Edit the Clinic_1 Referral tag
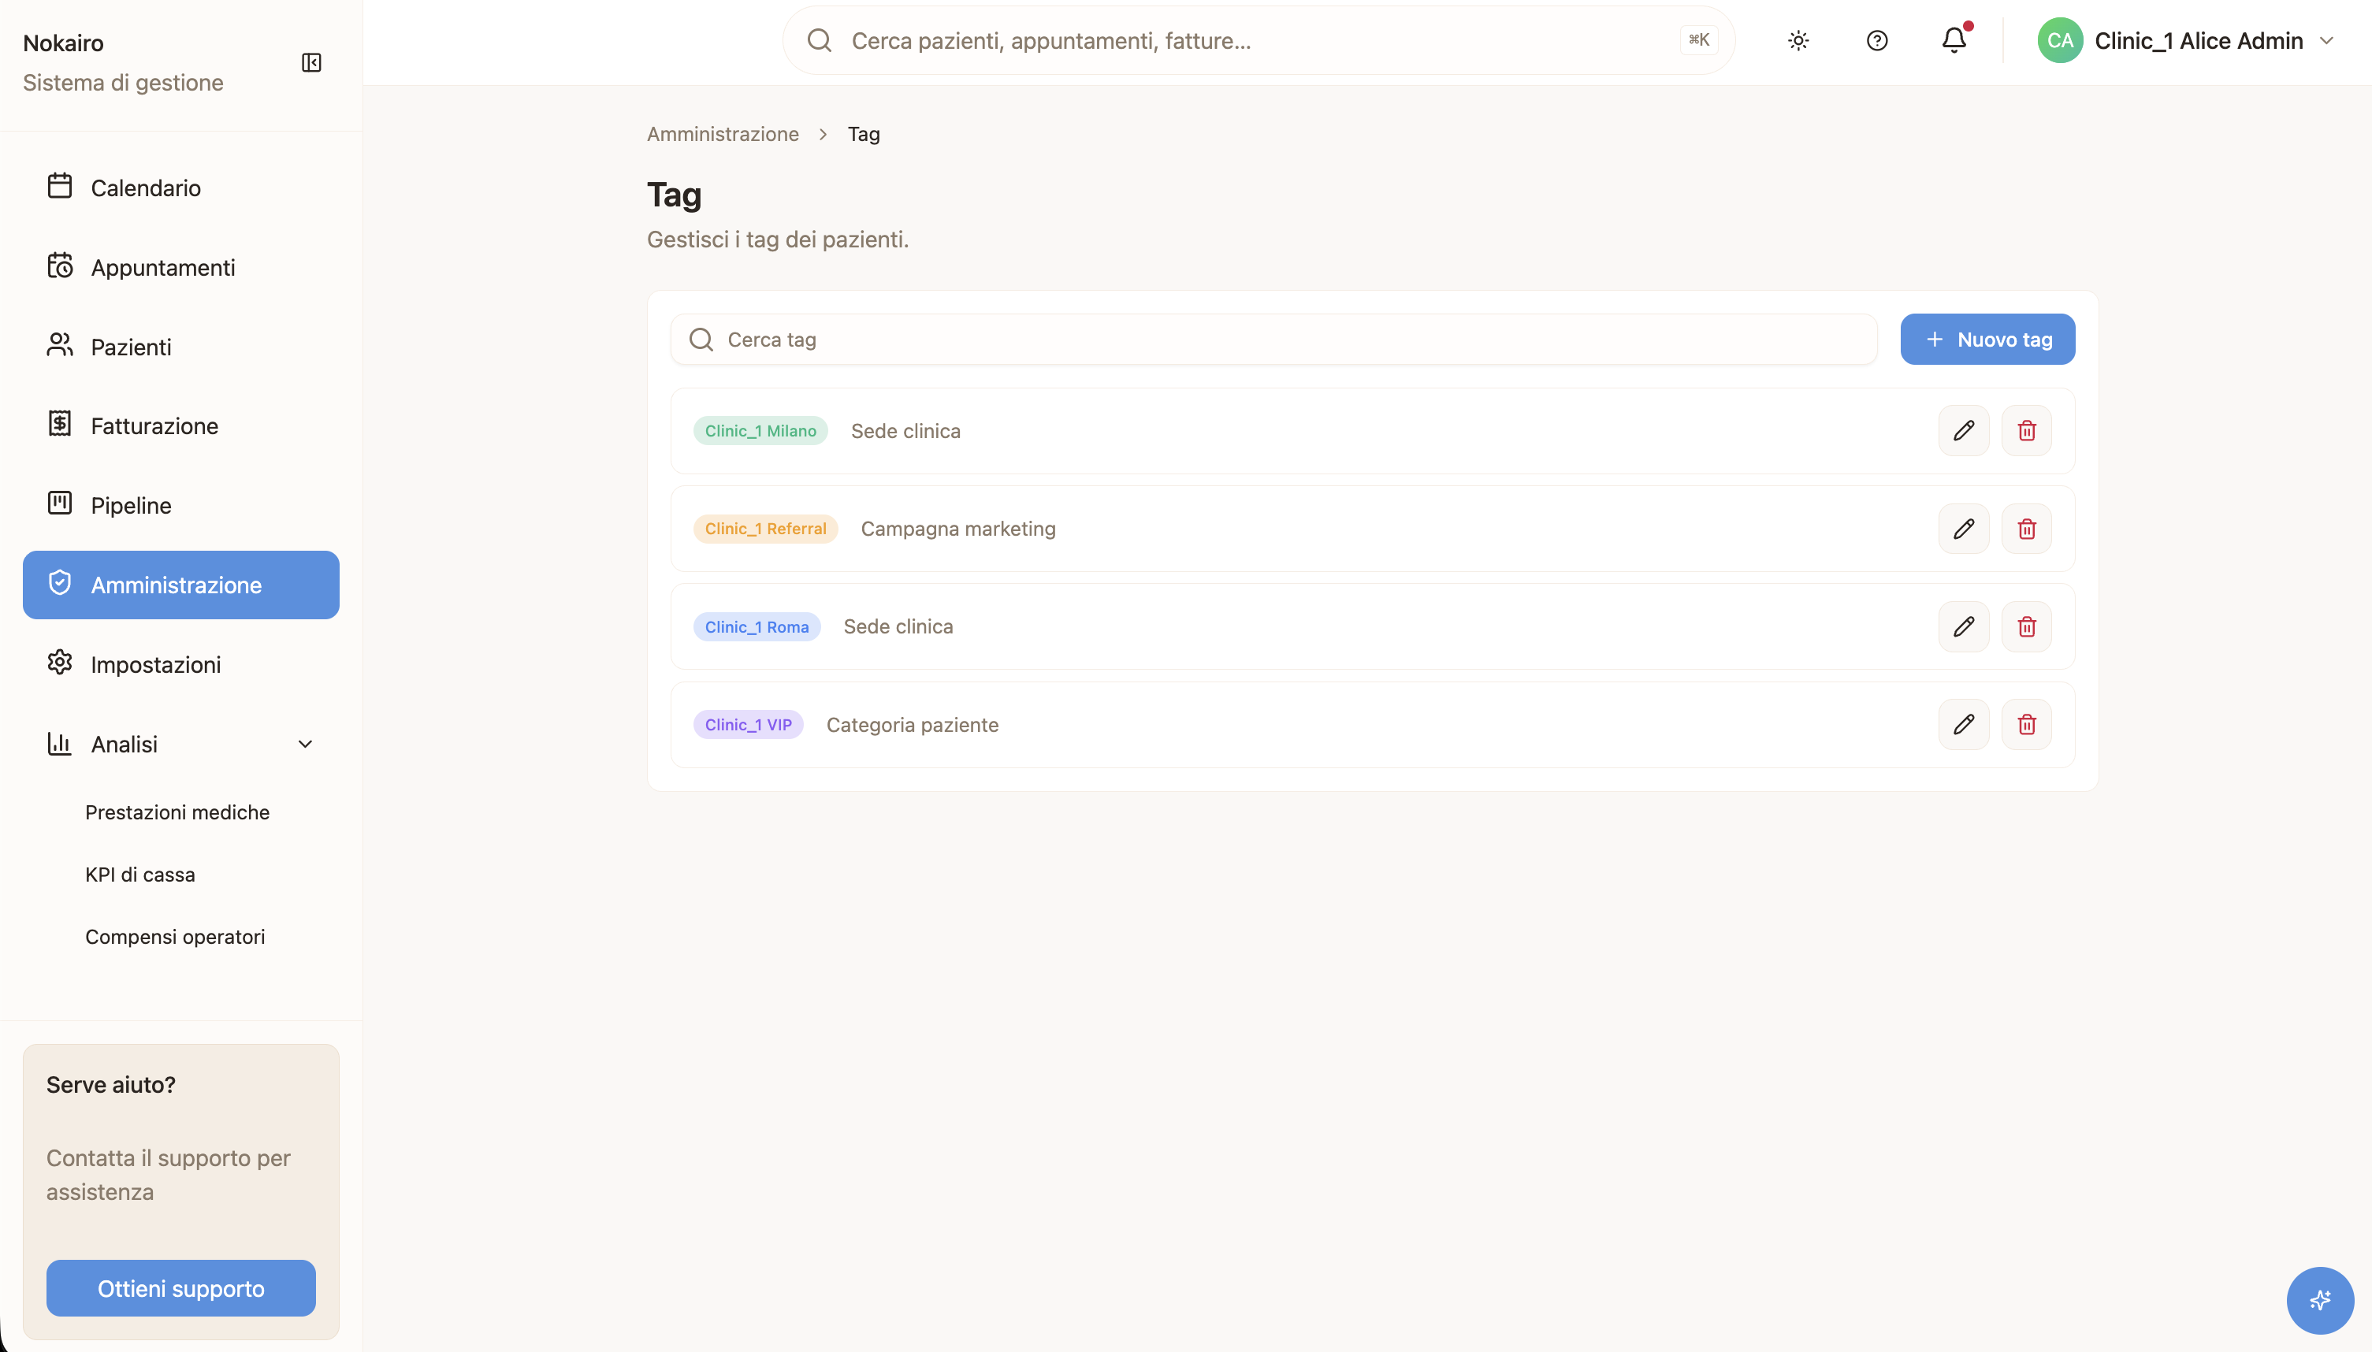The height and width of the screenshot is (1352, 2372). click(x=1963, y=529)
